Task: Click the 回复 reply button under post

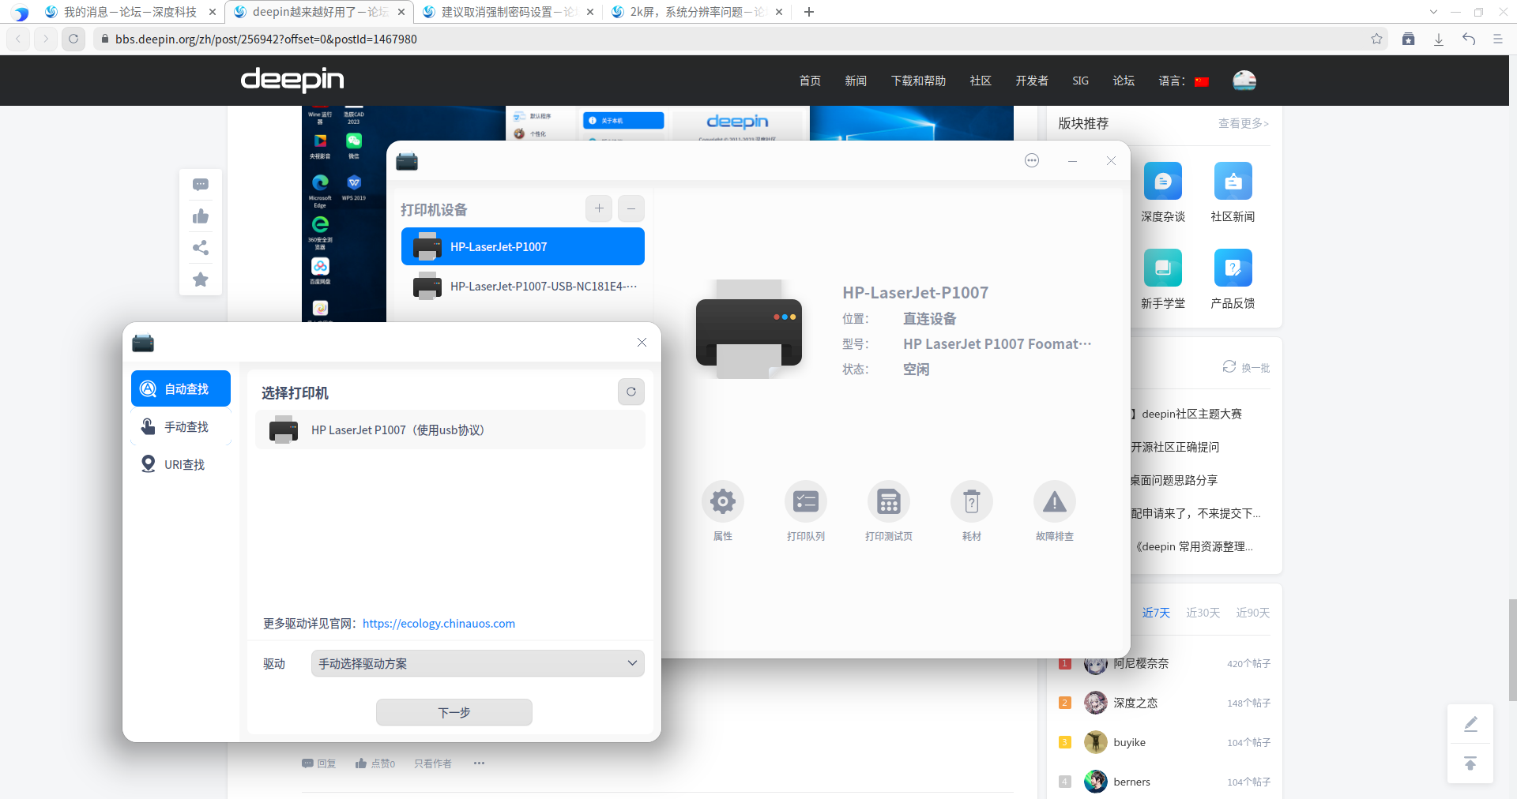Action: [319, 763]
